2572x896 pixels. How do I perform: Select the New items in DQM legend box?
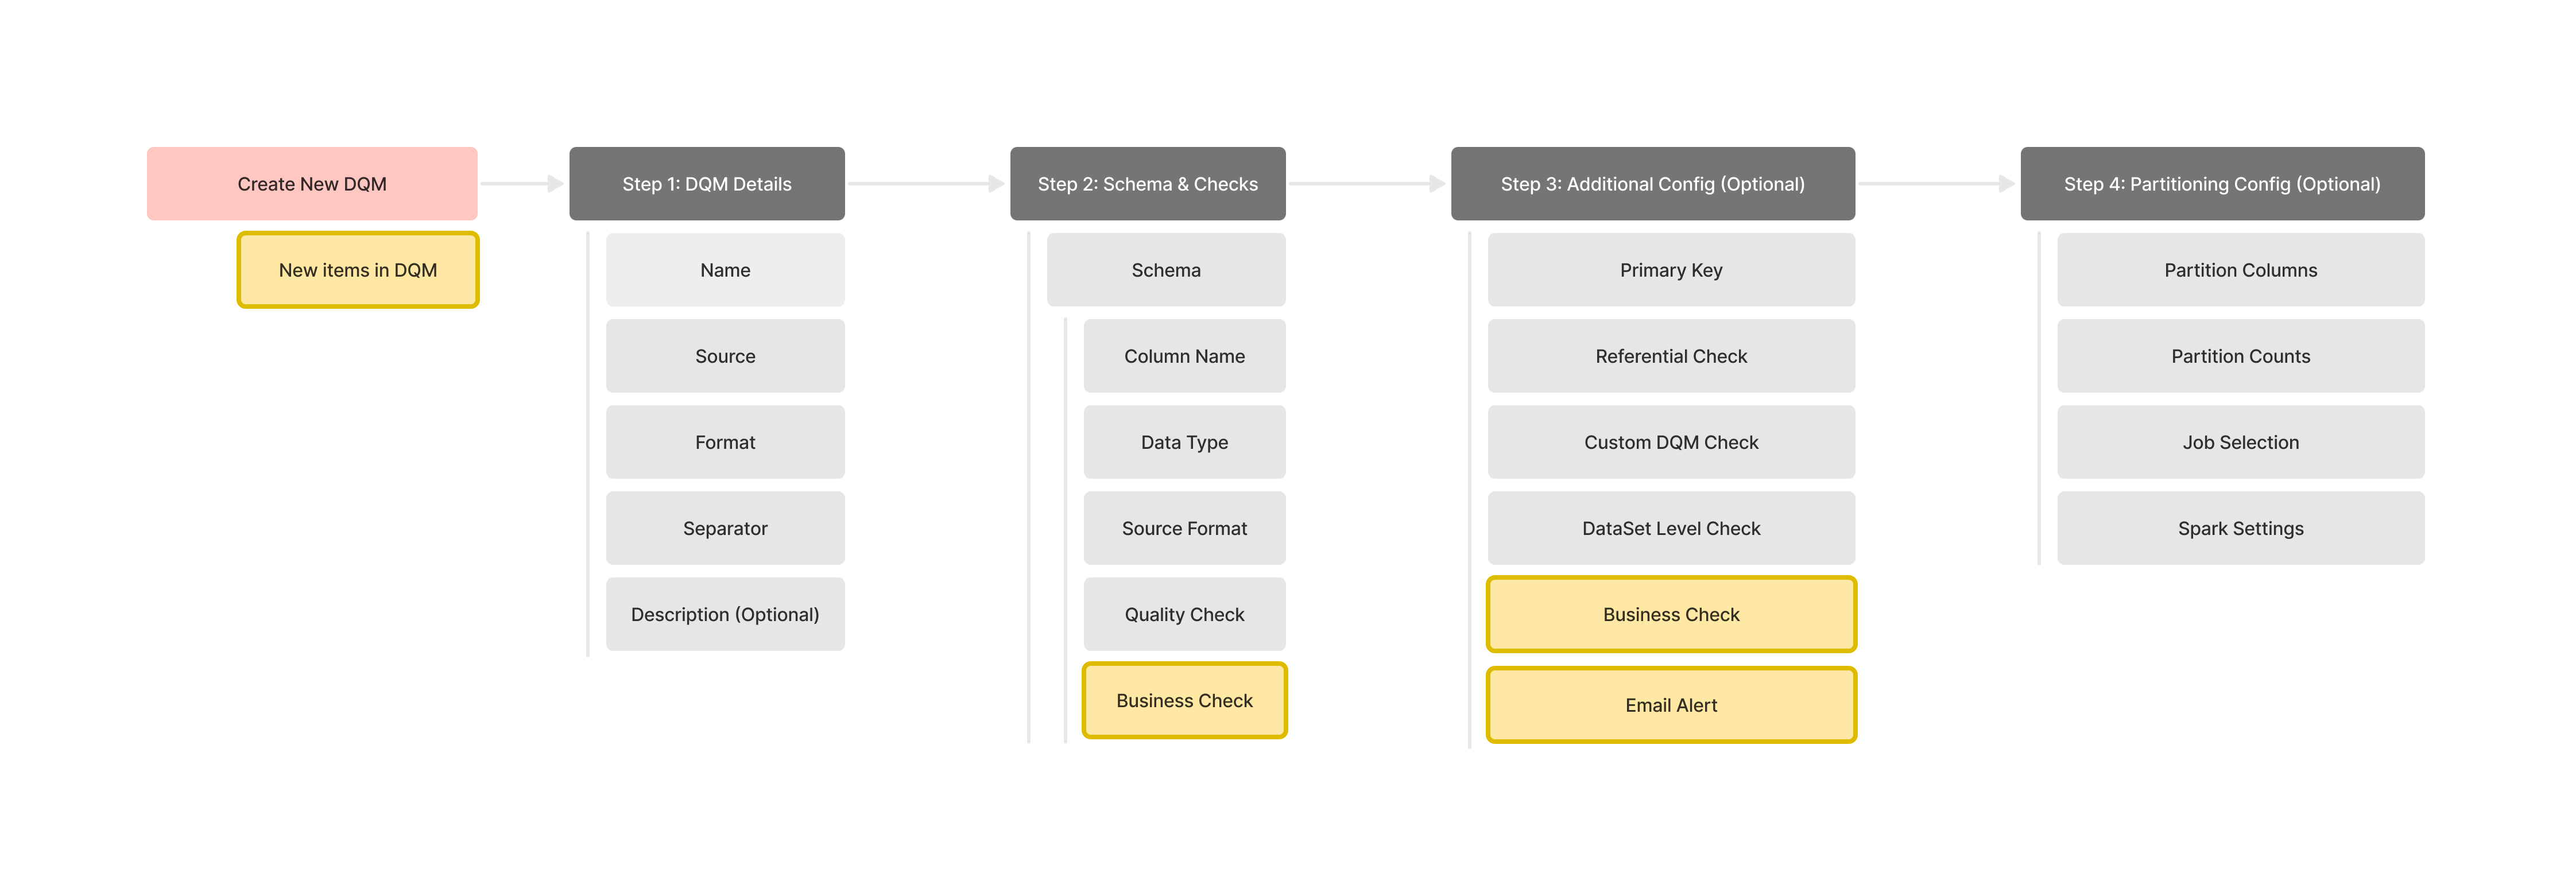[358, 269]
